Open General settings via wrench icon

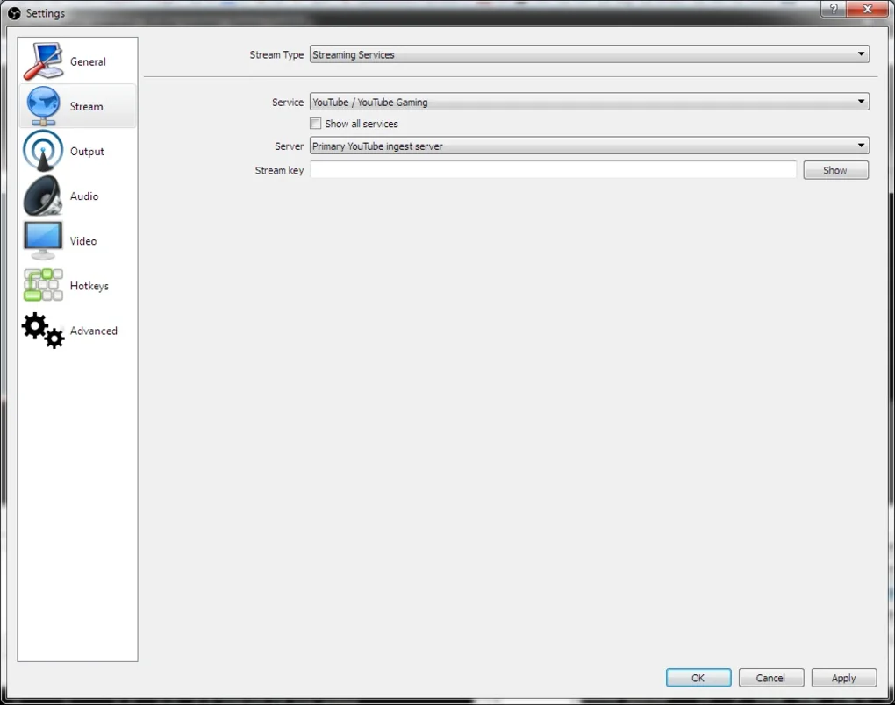tap(43, 61)
